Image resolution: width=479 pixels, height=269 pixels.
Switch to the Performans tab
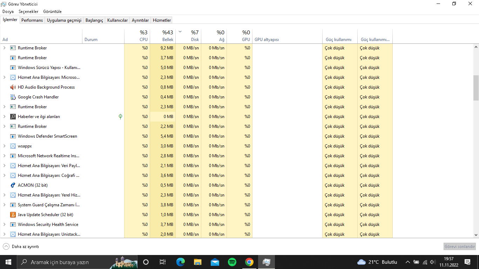32,20
